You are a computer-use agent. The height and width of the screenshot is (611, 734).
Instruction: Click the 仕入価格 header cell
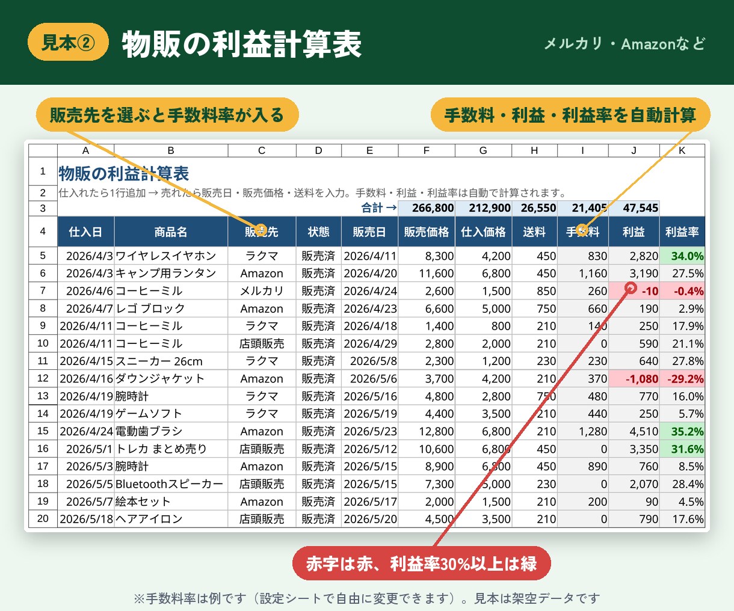tap(483, 232)
